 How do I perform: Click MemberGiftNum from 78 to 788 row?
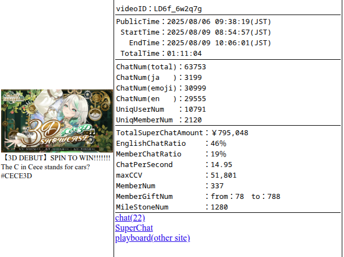click(x=198, y=197)
